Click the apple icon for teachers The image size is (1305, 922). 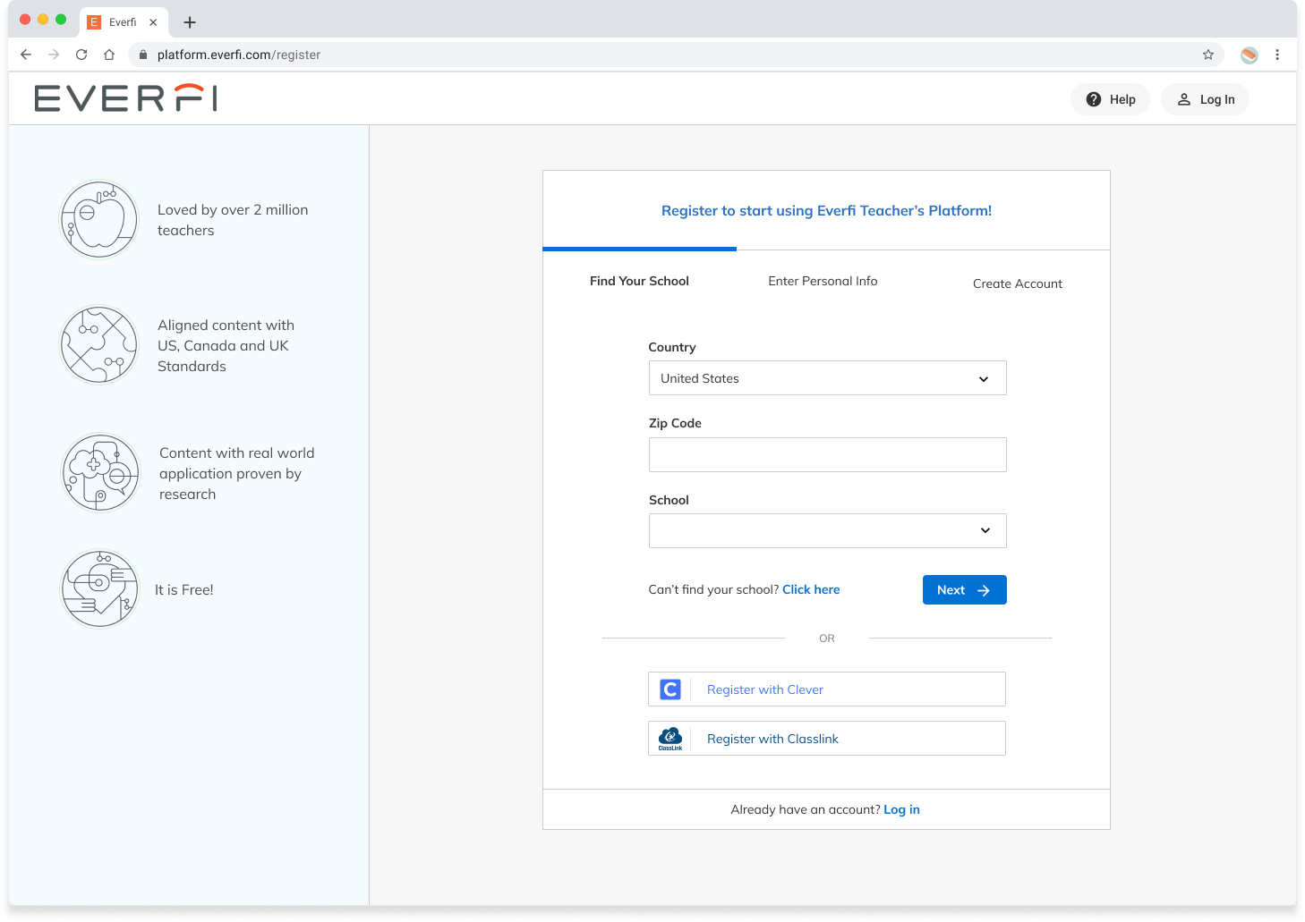coord(99,219)
